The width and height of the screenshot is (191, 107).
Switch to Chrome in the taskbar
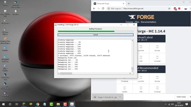tap(38, 104)
